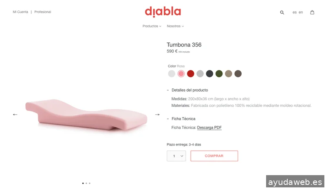The width and height of the screenshot is (326, 189).
Task: Open the shopping bag cart icon
Action: [312, 12]
